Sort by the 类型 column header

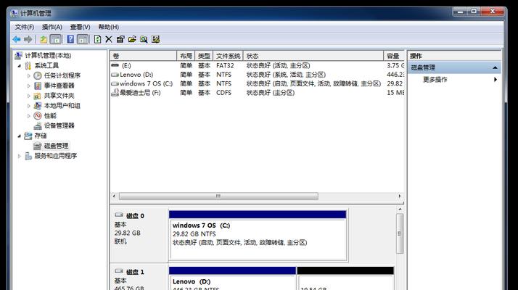(x=204, y=56)
